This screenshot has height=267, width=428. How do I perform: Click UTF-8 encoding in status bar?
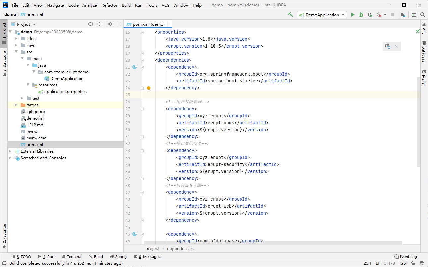(389, 263)
